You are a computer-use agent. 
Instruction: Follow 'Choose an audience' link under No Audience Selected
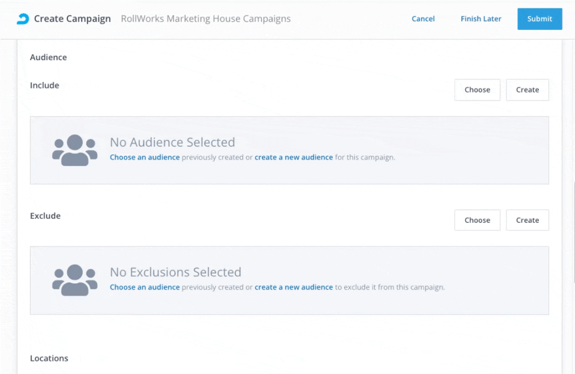pos(144,157)
